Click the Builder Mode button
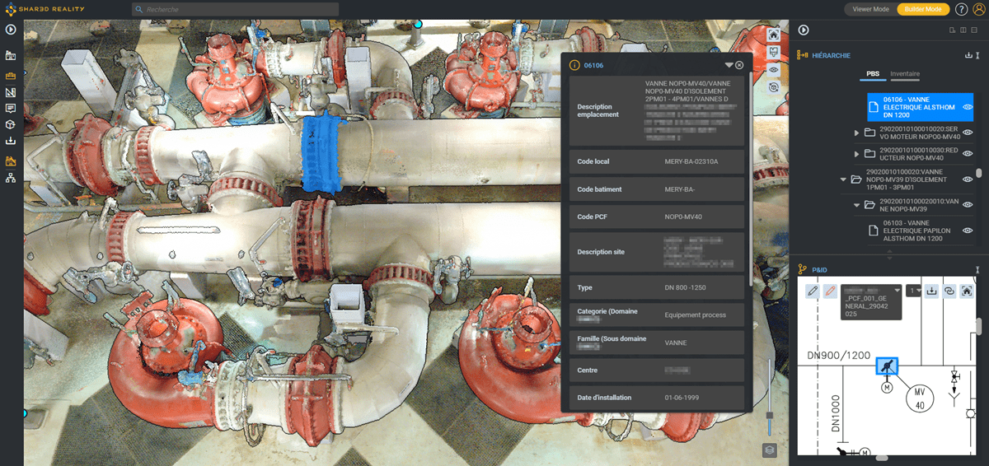Image resolution: width=989 pixels, height=466 pixels. click(922, 9)
